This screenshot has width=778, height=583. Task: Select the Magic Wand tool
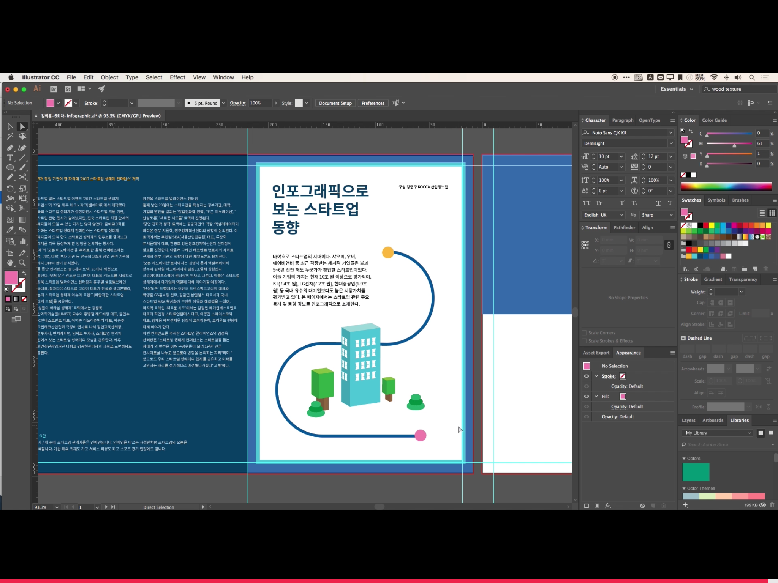pos(10,137)
